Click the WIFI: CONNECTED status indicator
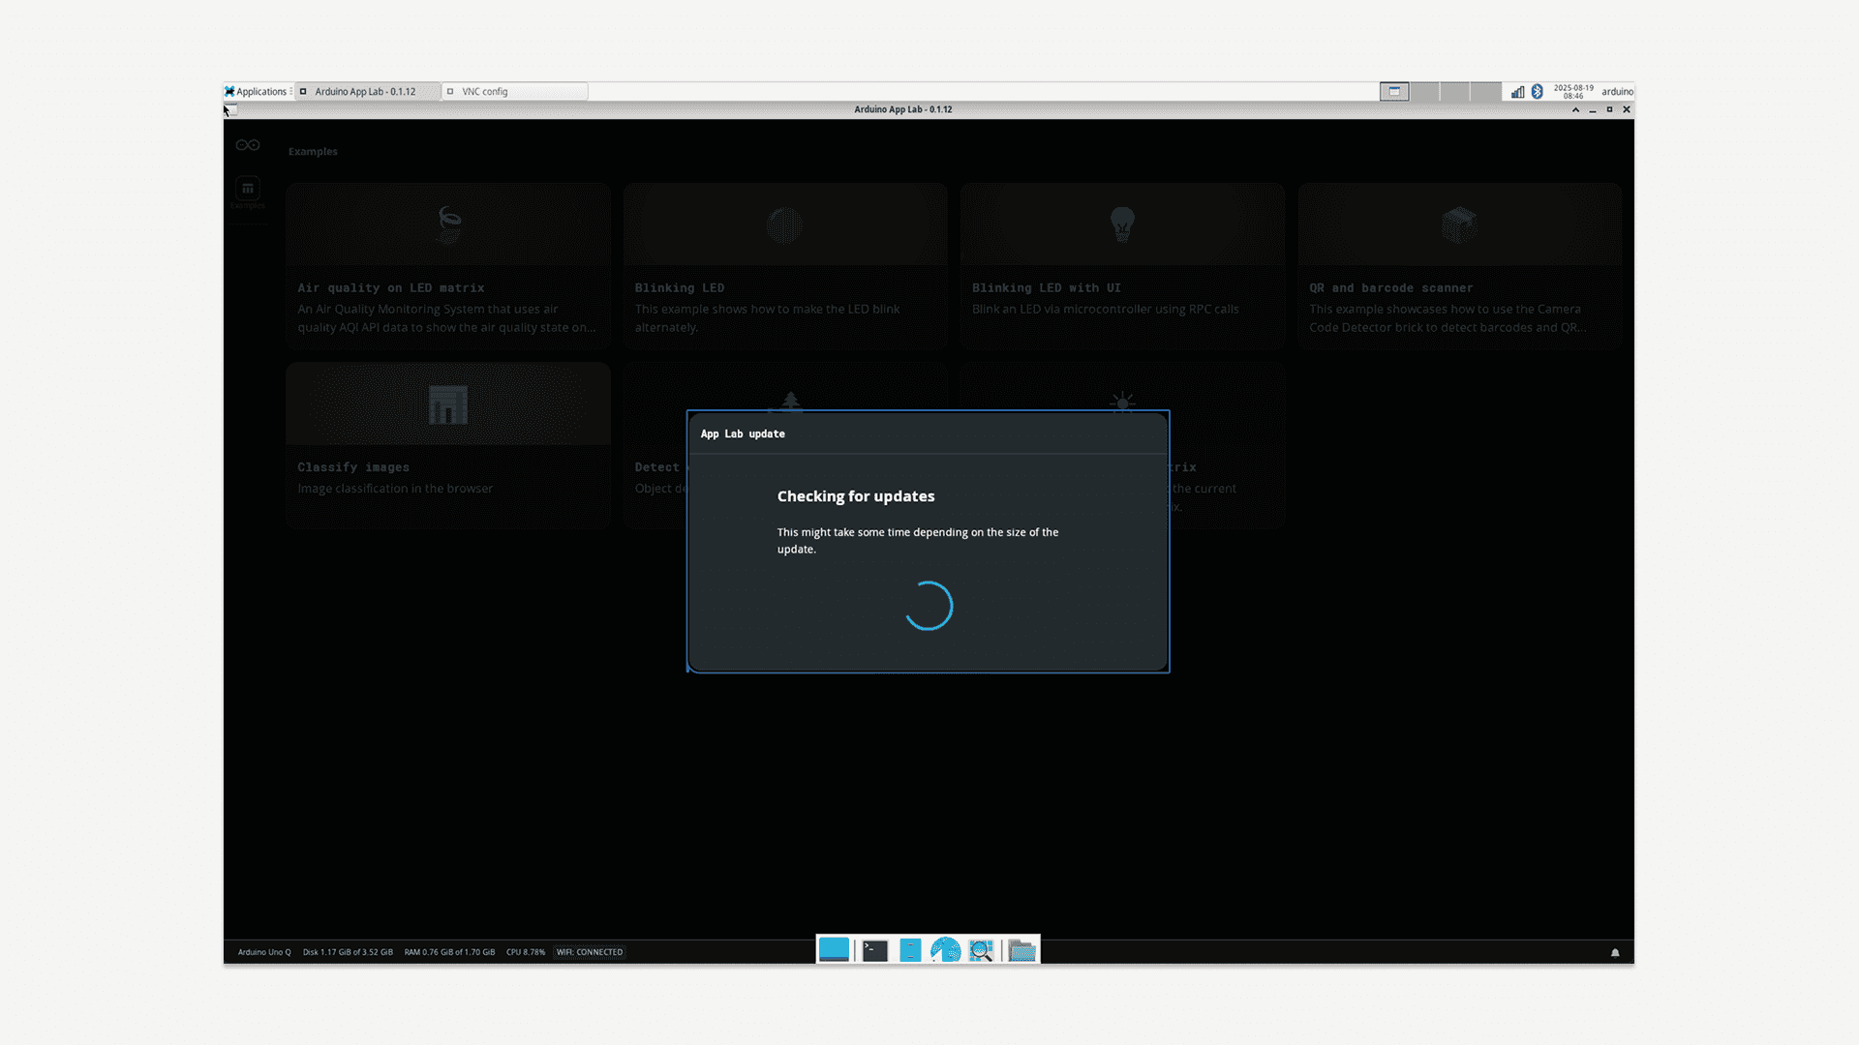Screen dimensions: 1859x1045 point(590,952)
